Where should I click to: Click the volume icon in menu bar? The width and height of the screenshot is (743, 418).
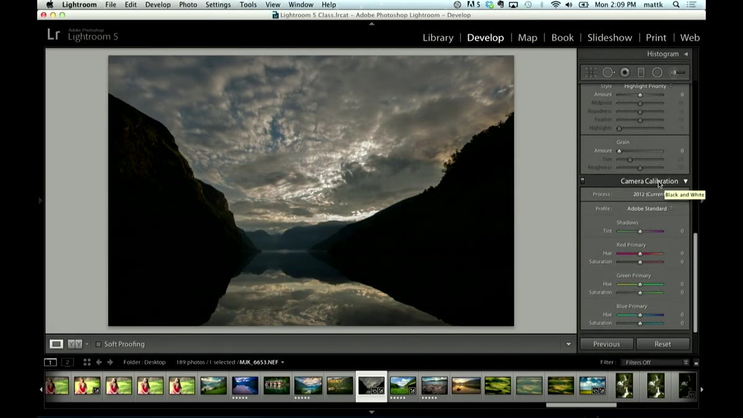[x=569, y=5]
